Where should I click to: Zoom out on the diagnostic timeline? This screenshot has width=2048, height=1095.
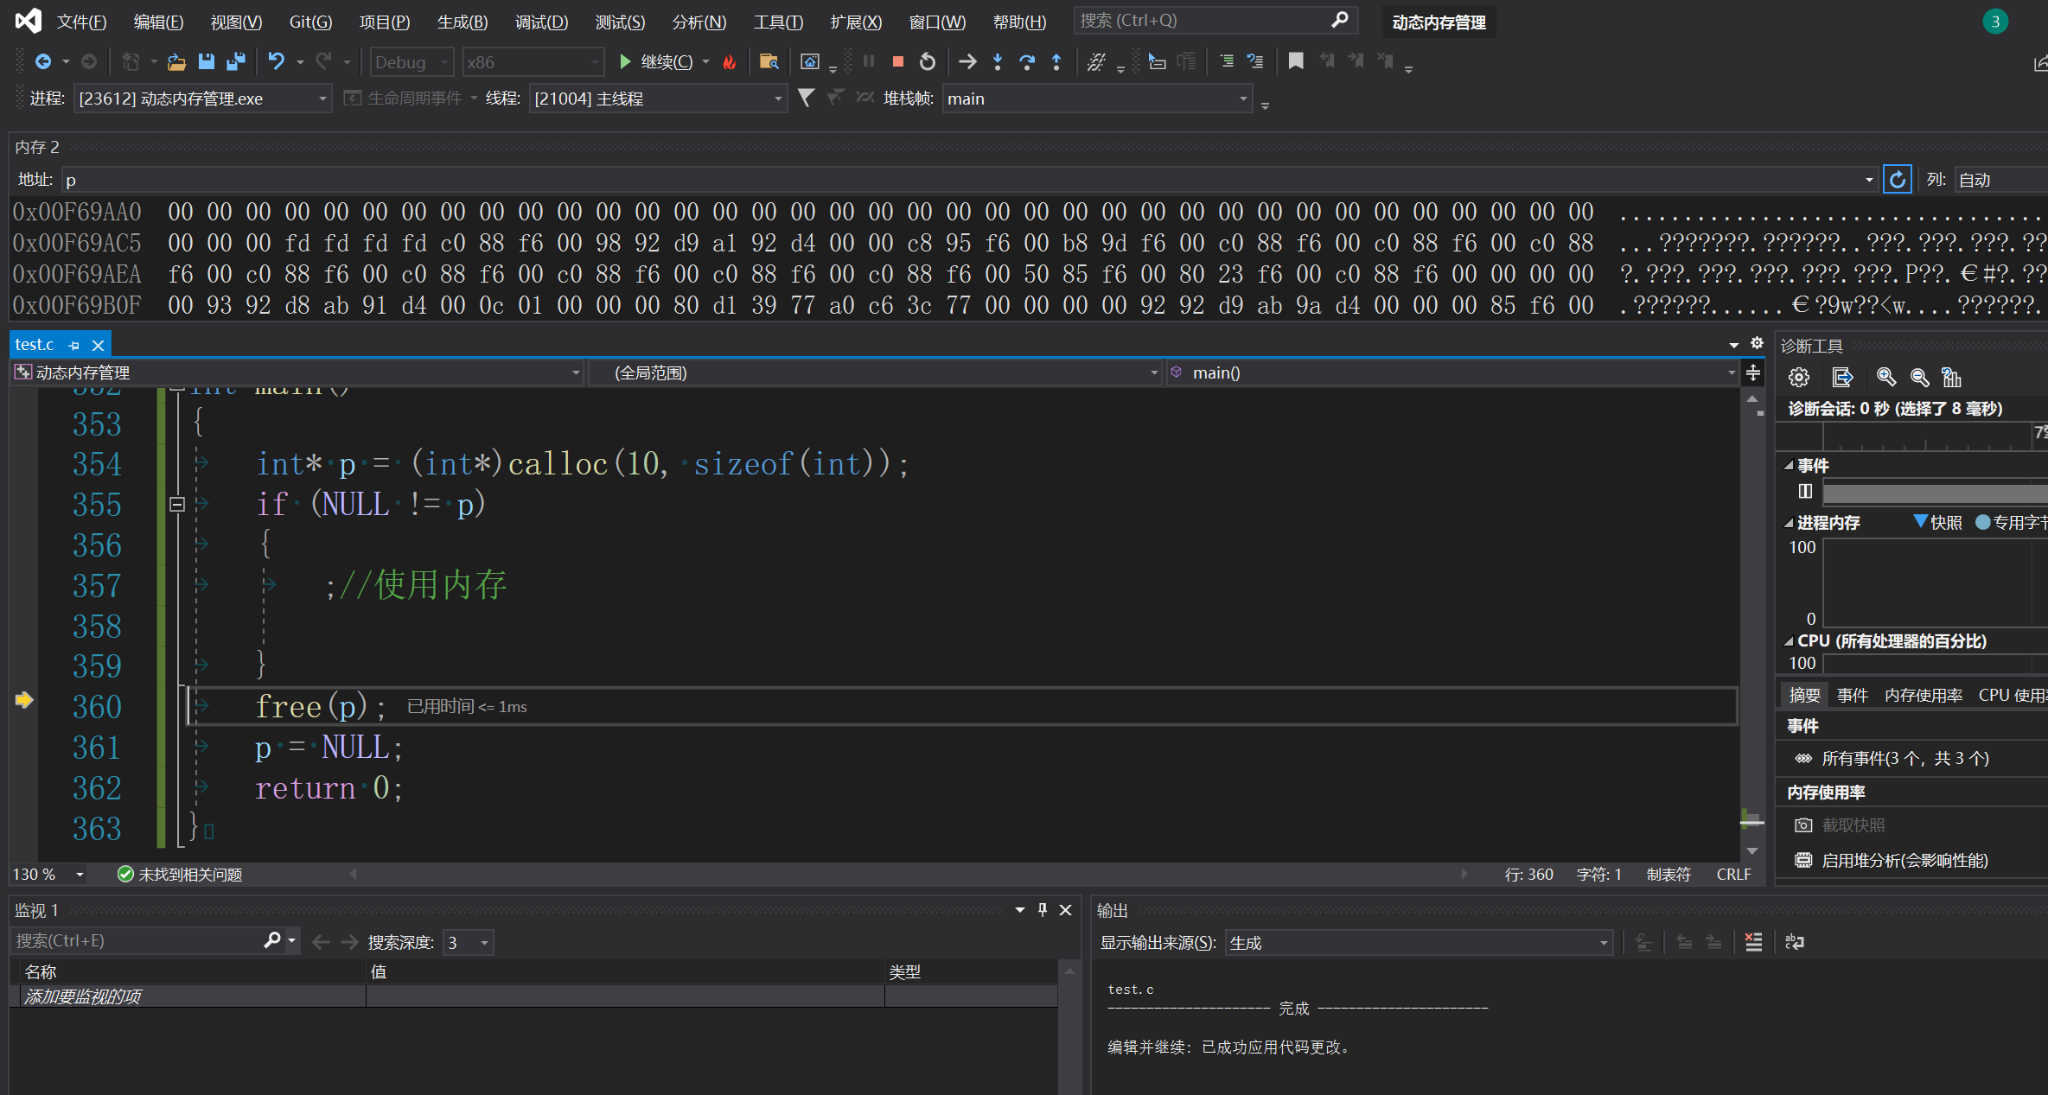pos(1919,377)
